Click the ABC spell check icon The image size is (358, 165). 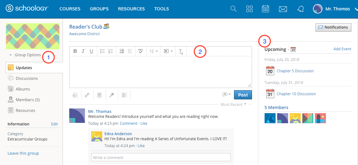click(x=141, y=51)
